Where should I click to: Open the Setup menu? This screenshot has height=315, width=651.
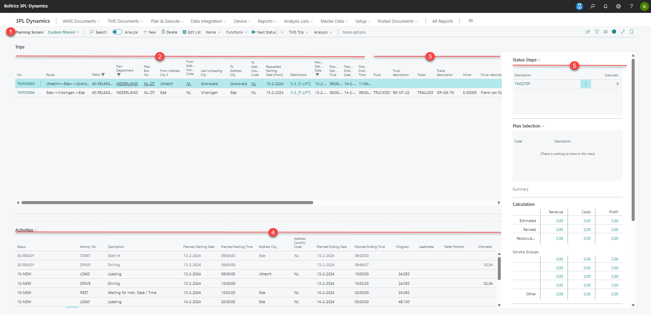(363, 21)
